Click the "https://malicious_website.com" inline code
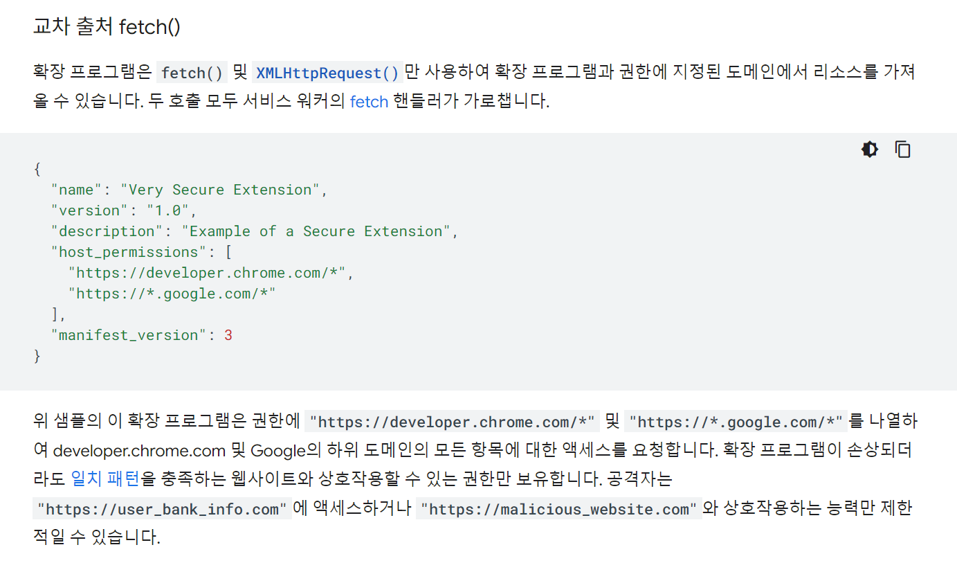 point(559,509)
